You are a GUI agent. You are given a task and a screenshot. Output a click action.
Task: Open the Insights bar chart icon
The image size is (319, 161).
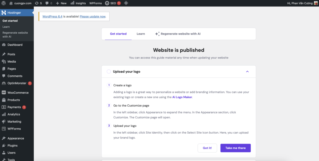tap(72, 3)
